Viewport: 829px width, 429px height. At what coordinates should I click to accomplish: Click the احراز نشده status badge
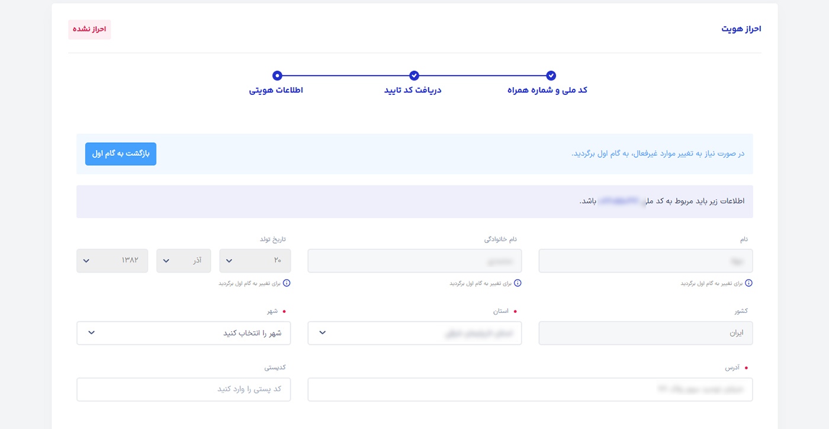pyautogui.click(x=89, y=29)
